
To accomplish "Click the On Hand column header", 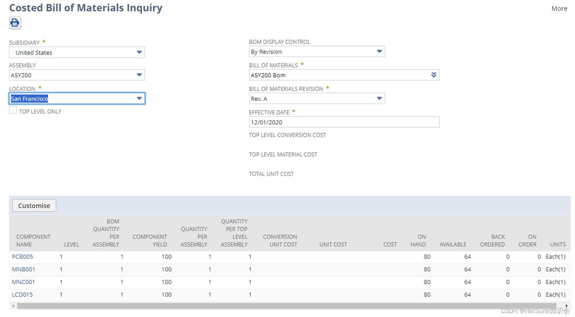I will [418, 241].
